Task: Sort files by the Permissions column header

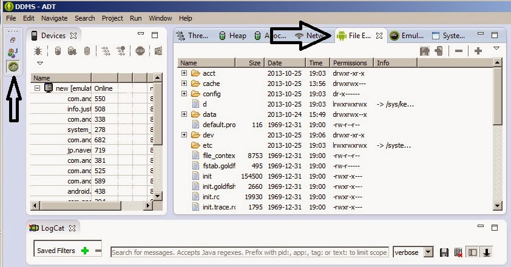Action: (x=351, y=63)
